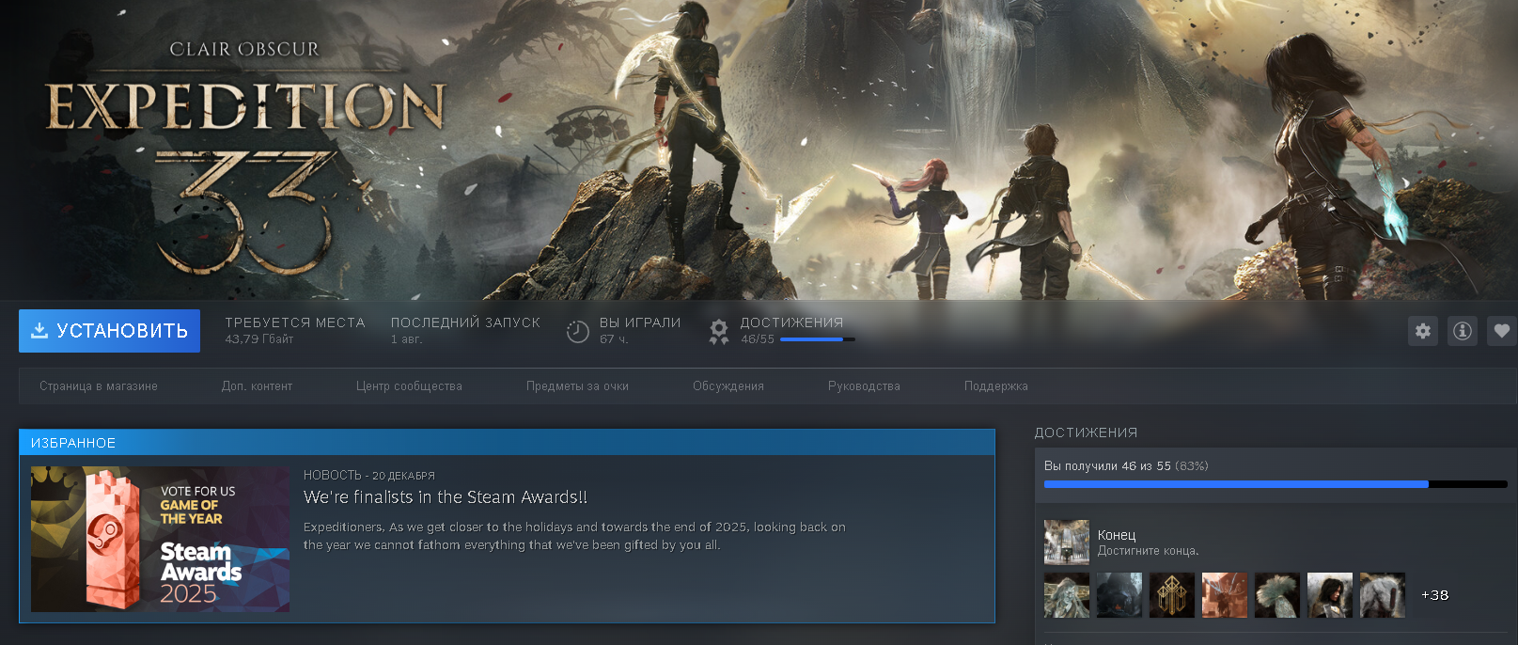Click the Достижения panel heading
Viewport: 1518px width, 645px height.
pos(1086,433)
